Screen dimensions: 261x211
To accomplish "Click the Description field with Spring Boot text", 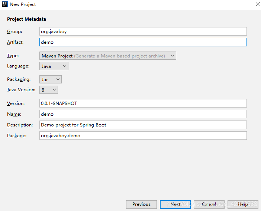I will tap(143, 125).
